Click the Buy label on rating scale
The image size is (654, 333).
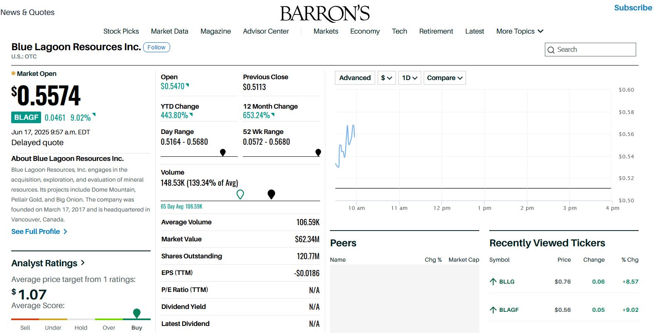137,328
